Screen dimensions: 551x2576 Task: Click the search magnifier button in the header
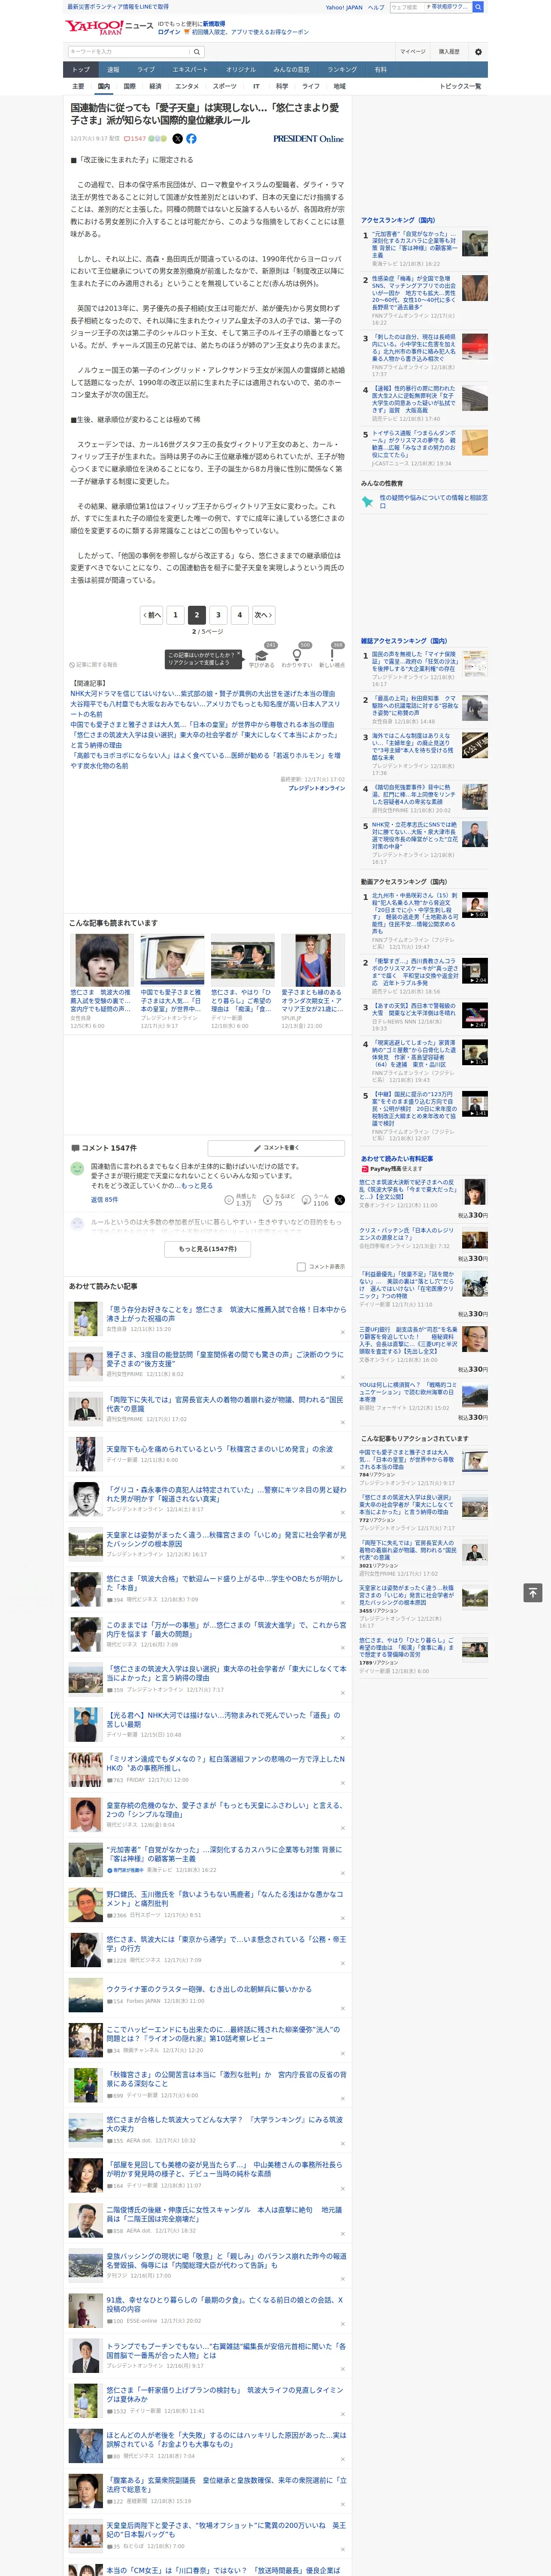tap(197, 51)
